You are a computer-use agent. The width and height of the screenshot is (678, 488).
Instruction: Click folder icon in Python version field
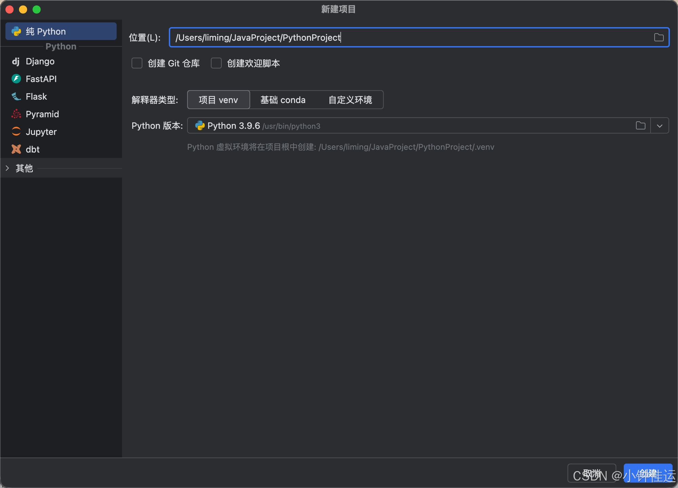pos(640,126)
